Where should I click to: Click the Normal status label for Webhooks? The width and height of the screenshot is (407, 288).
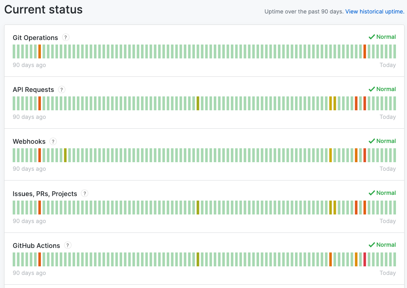[x=386, y=141]
